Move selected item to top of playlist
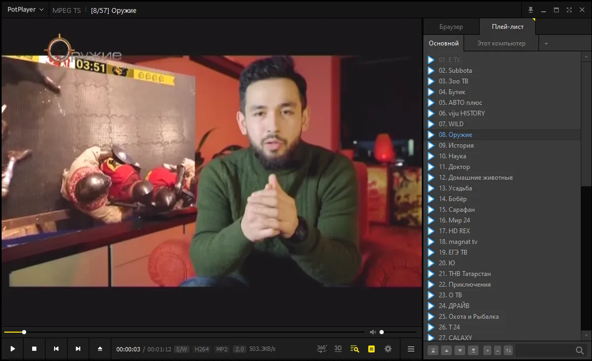Viewport: 592px width, 361px height. [433, 350]
